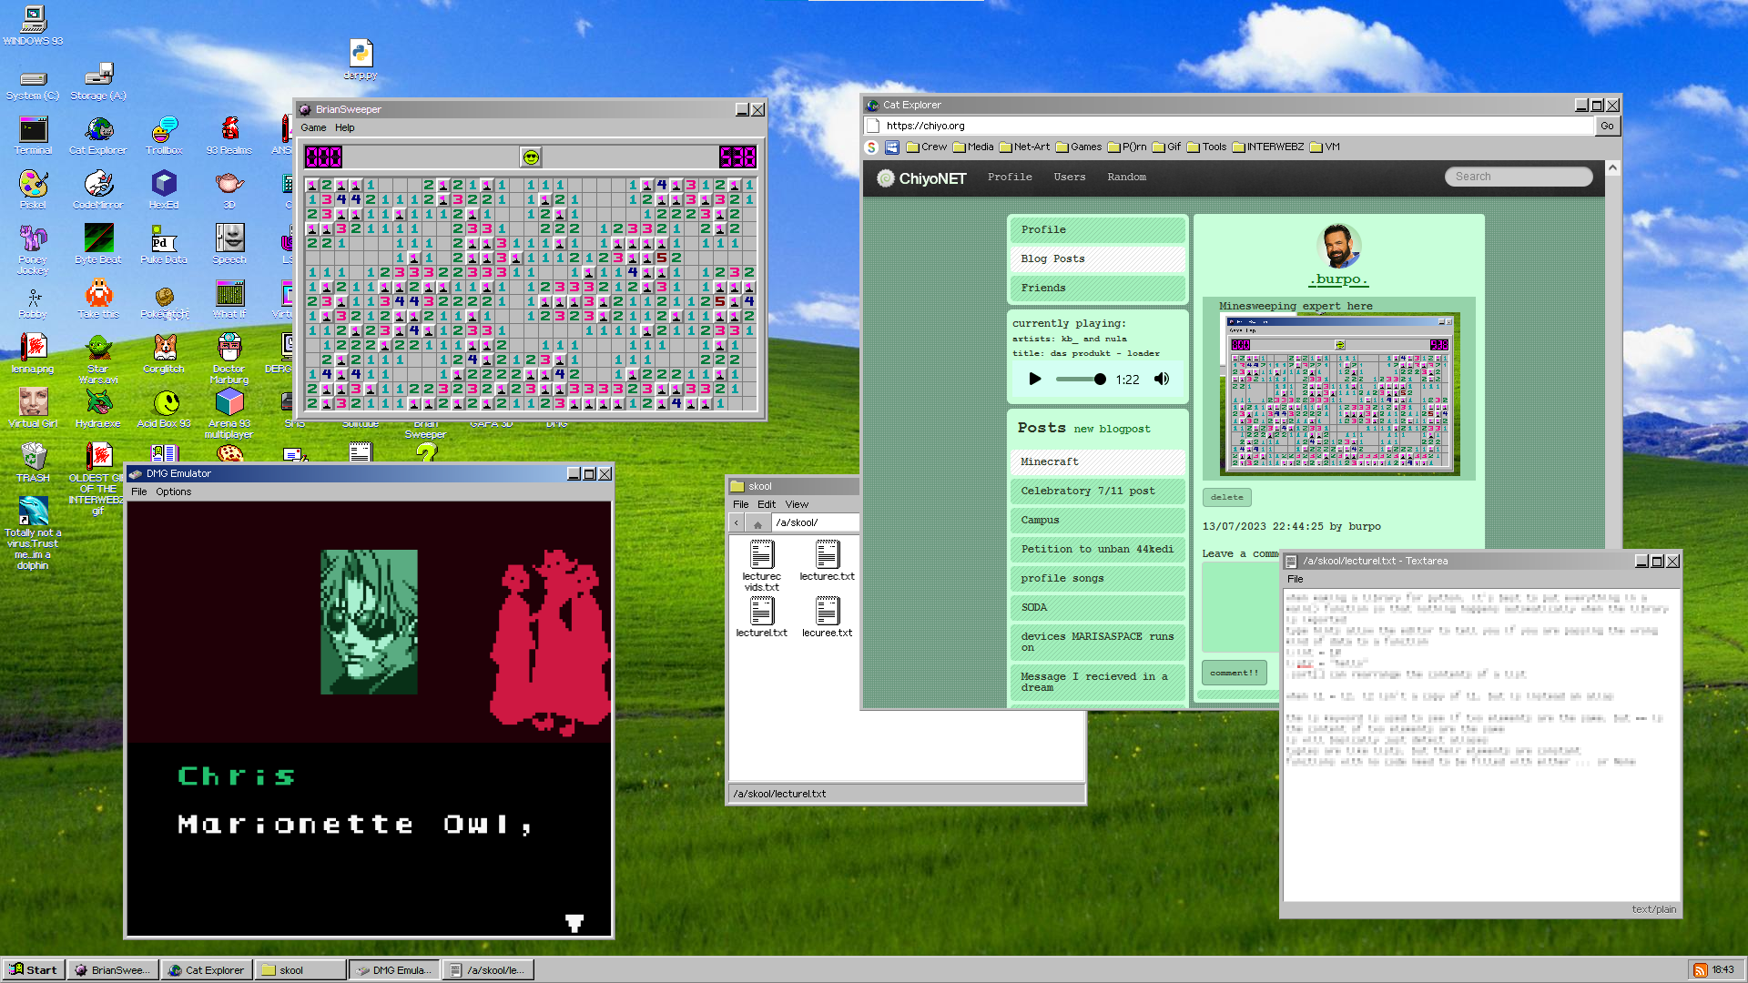Launch Poney Jockey icon

(33, 250)
